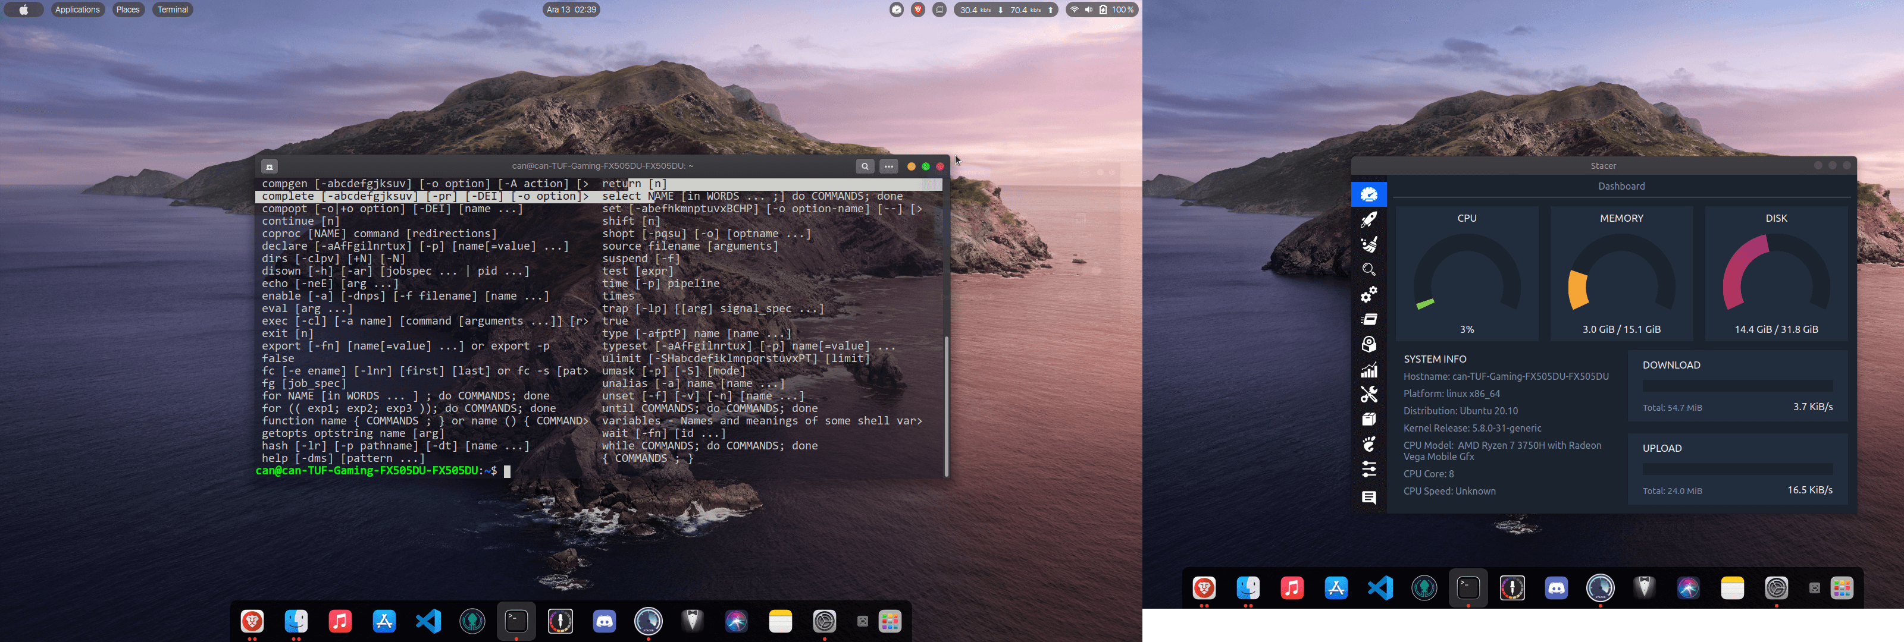The width and height of the screenshot is (1904, 642).
Task: Click the new tab icon in terminal title bar
Action: pyautogui.click(x=270, y=166)
